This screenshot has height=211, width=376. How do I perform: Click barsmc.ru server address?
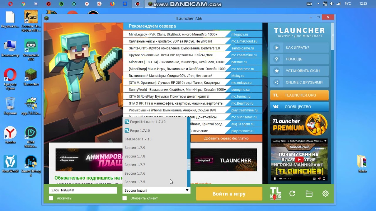point(239,62)
